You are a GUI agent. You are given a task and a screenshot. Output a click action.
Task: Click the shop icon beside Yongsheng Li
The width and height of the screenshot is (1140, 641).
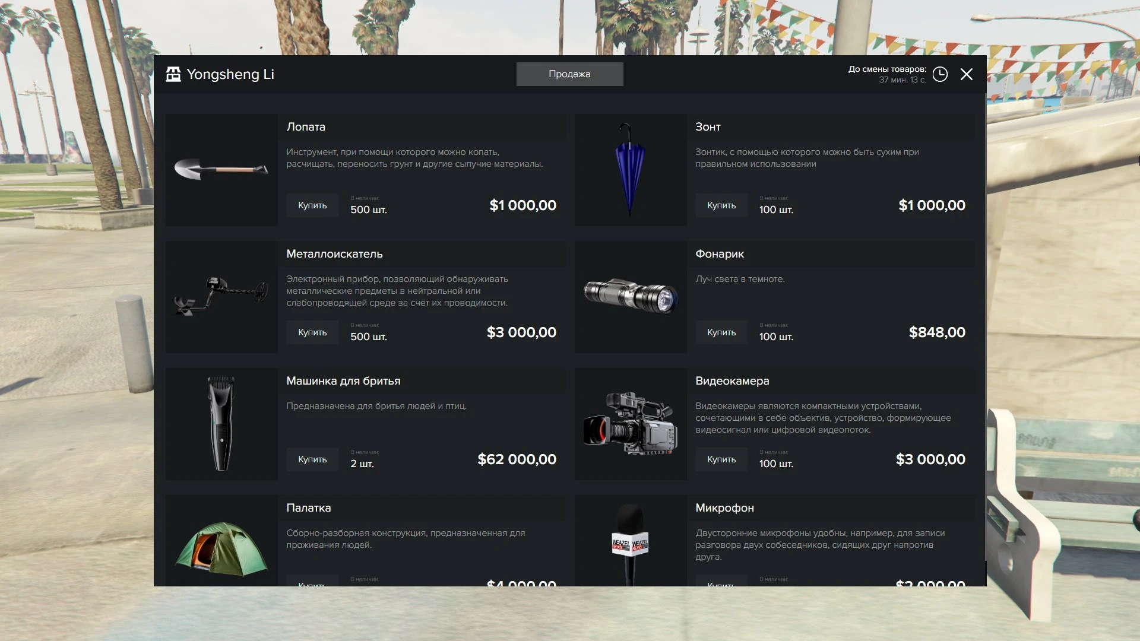[x=173, y=74]
